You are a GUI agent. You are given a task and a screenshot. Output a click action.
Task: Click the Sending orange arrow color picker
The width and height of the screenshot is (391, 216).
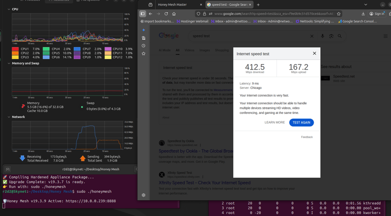[x=82, y=158]
